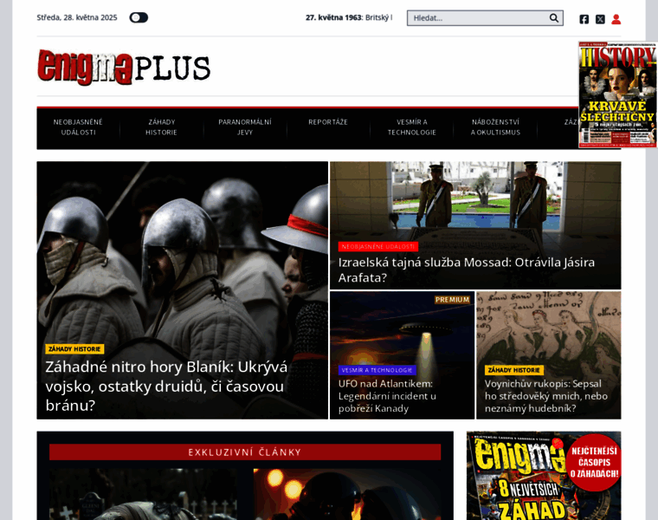Open Vesmír a technologie menu item
Screen dimensions: 658x520
pos(411,127)
